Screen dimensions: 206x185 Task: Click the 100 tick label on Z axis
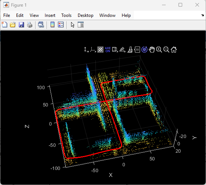pos(41,87)
